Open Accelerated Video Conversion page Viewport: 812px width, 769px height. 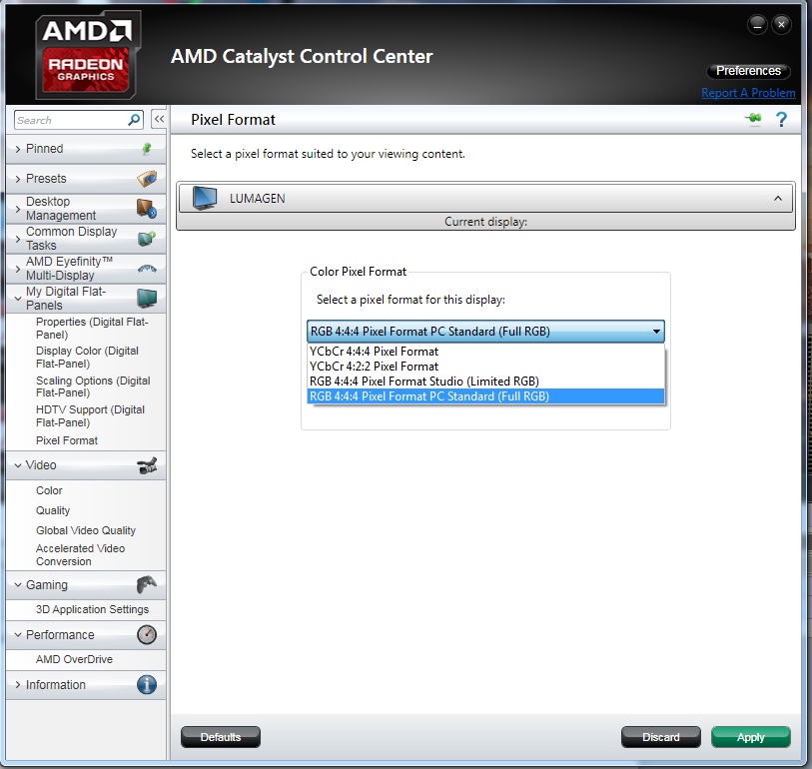pyautogui.click(x=80, y=555)
